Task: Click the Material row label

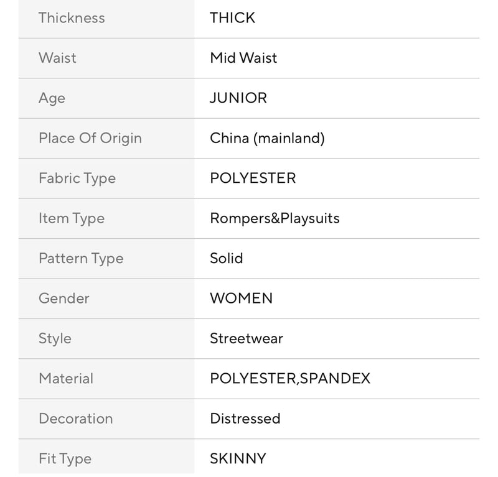Action: coord(66,379)
